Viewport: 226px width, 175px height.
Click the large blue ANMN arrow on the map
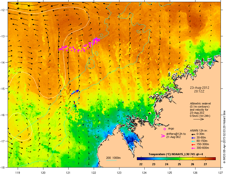75,92
